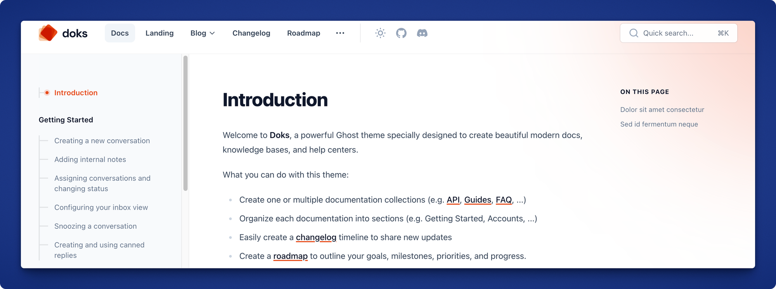Screen dimensions: 776x289
Task: Follow the changelog link in text
Action: click(316, 237)
